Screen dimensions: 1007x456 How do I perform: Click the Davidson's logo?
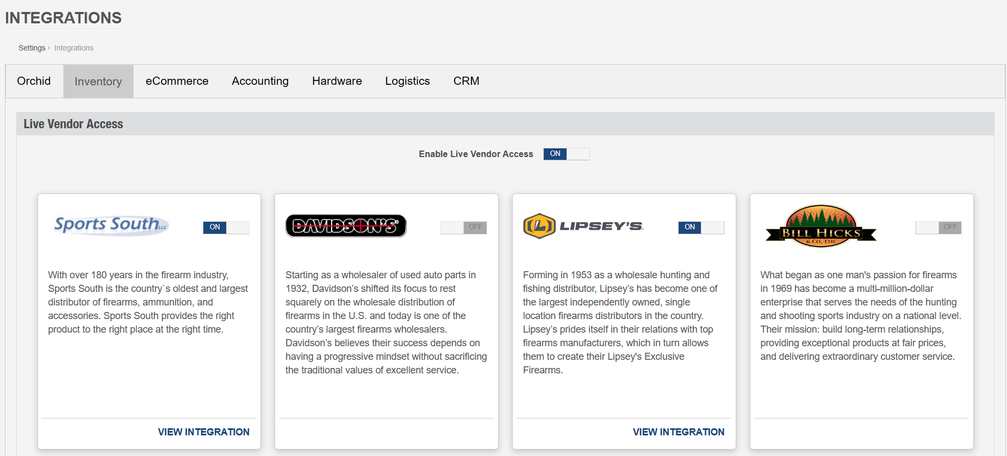pyautogui.click(x=346, y=226)
